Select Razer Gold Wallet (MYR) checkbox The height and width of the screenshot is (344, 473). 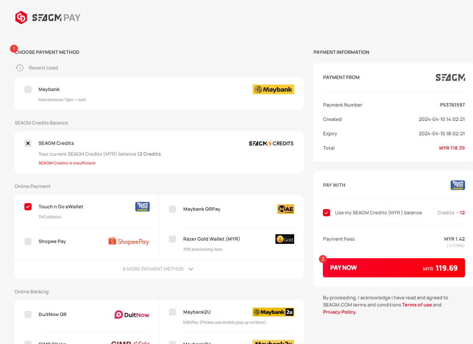click(x=172, y=239)
